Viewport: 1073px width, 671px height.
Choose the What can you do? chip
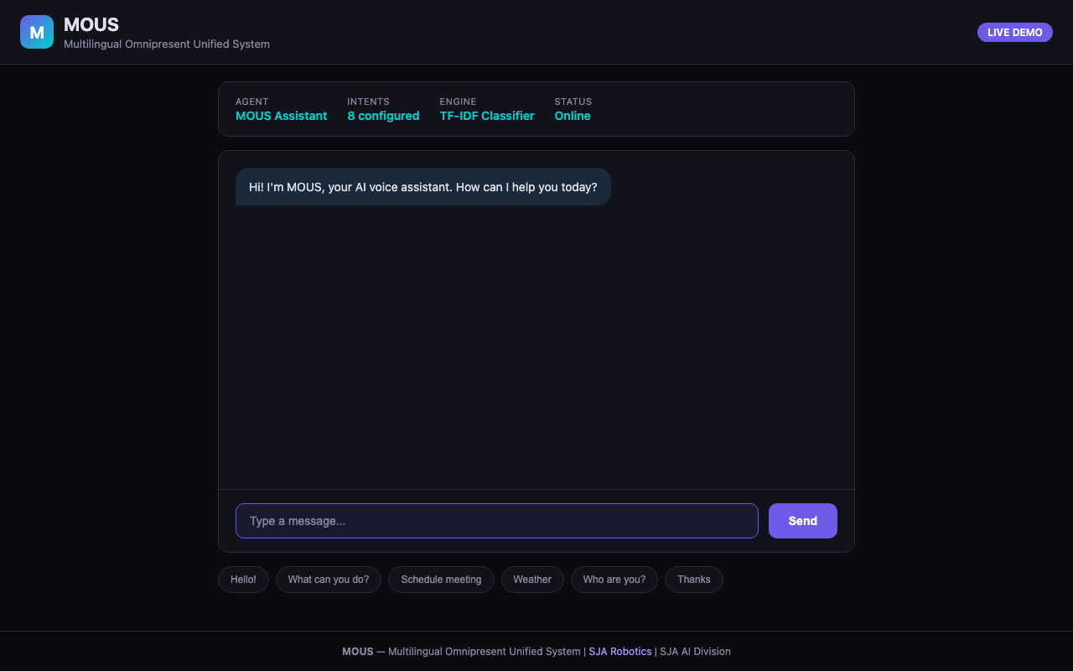(329, 580)
